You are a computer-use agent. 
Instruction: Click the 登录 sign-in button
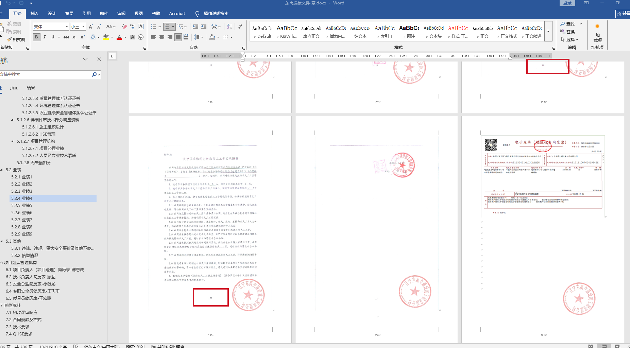567,3
